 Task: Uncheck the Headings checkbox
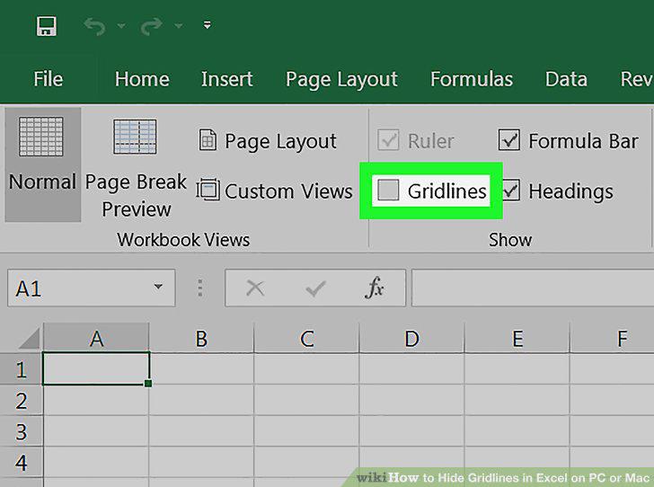[x=510, y=190]
